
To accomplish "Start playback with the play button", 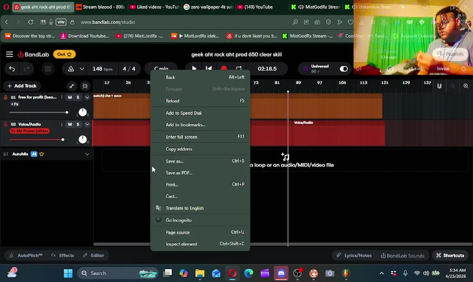I will pyautogui.click(x=194, y=69).
